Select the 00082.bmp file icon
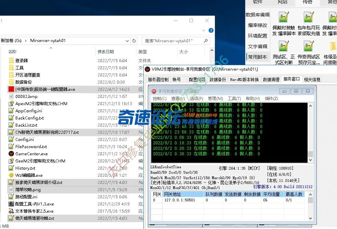The height and width of the screenshot is (229, 337). coord(11,97)
